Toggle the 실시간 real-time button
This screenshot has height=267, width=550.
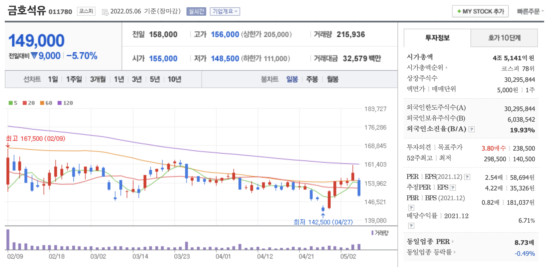[x=196, y=11]
